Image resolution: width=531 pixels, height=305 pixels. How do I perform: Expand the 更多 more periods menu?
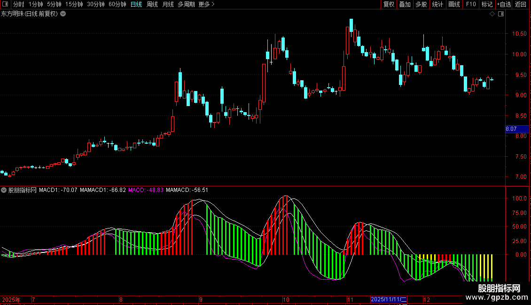tap(206, 4)
